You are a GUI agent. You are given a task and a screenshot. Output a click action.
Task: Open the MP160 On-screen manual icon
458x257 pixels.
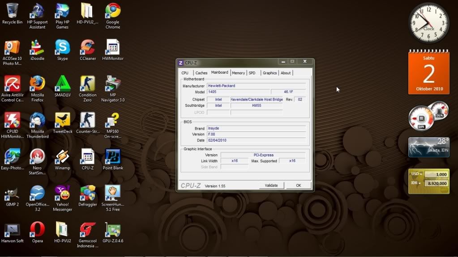pos(113,126)
